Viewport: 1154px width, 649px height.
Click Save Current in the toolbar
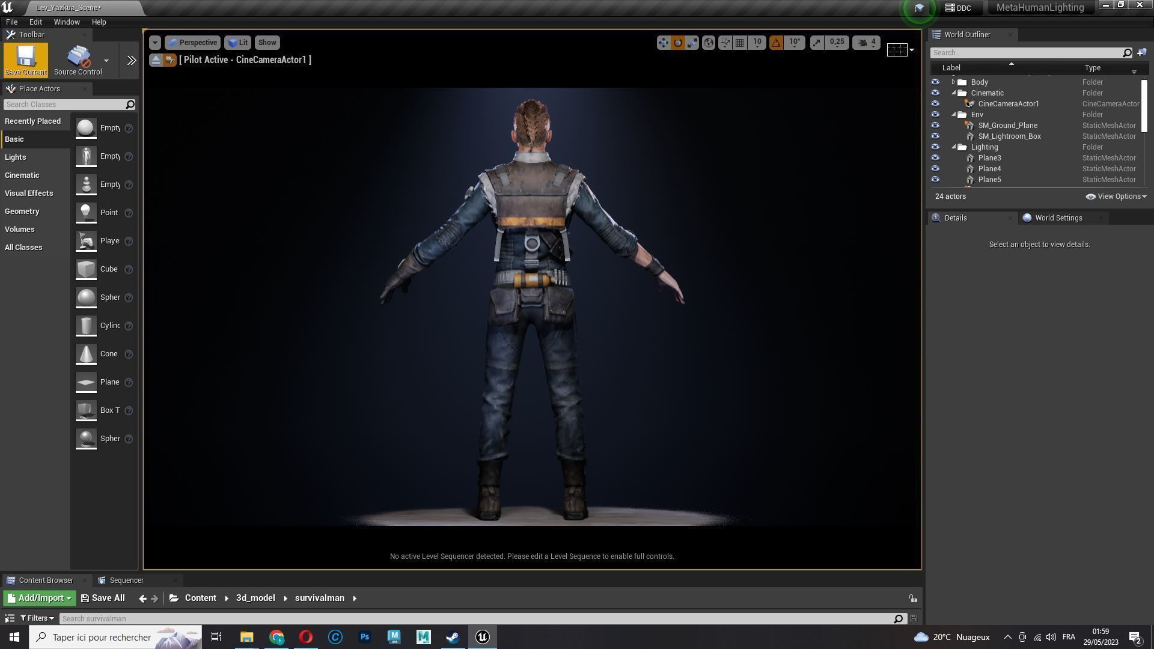click(x=25, y=59)
